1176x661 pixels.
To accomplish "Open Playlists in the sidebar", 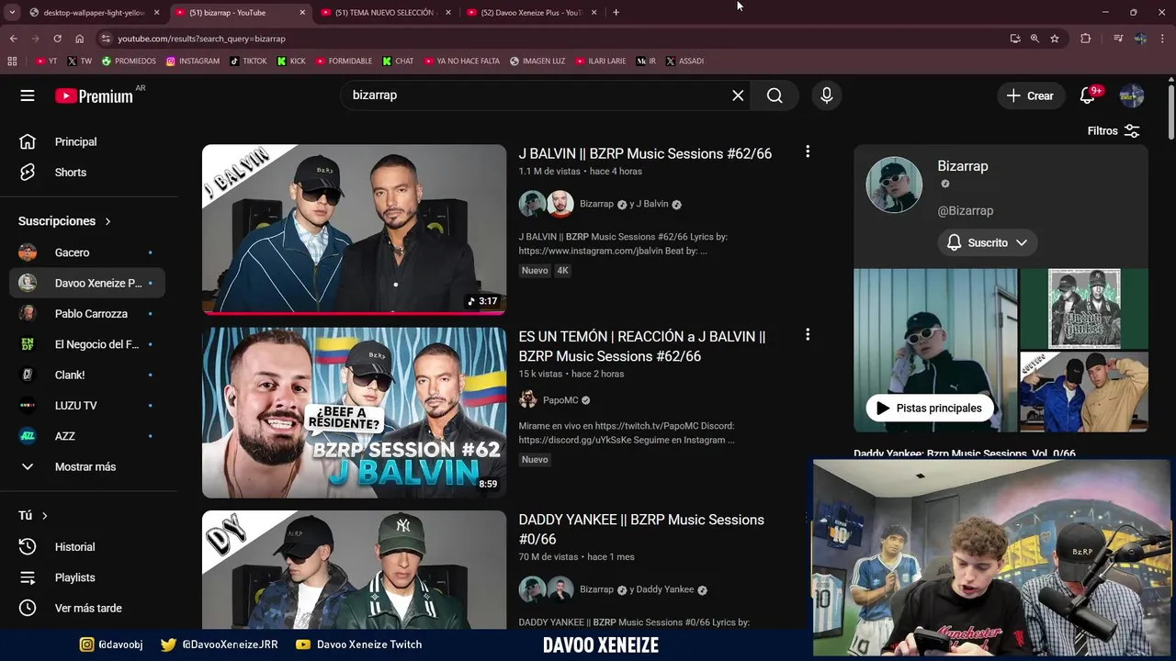I will [87, 577].
